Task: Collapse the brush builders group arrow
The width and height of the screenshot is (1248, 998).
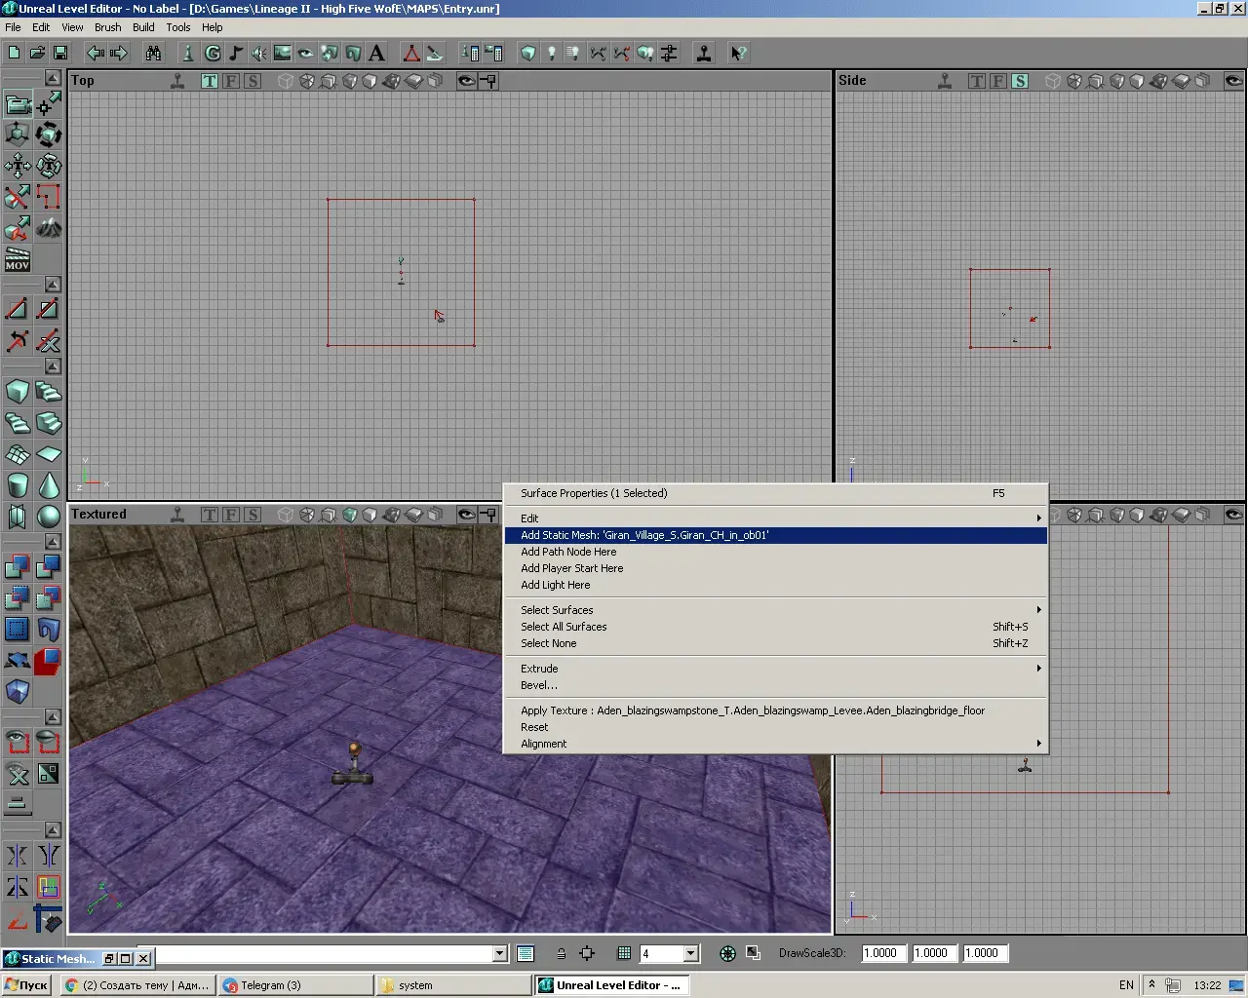Action: point(53,366)
